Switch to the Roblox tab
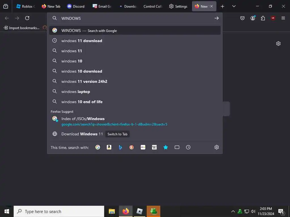 point(25,6)
